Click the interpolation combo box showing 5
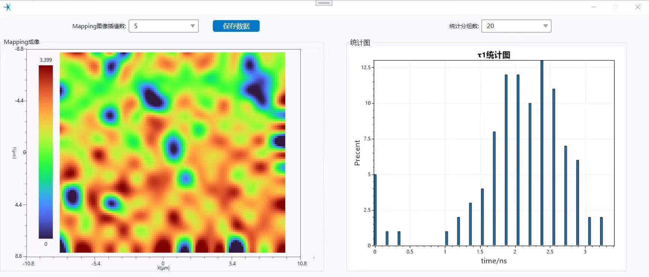Screen dimensions: 649x277 tap(159, 26)
